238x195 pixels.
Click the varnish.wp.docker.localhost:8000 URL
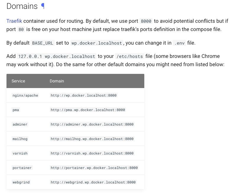click(x=92, y=153)
